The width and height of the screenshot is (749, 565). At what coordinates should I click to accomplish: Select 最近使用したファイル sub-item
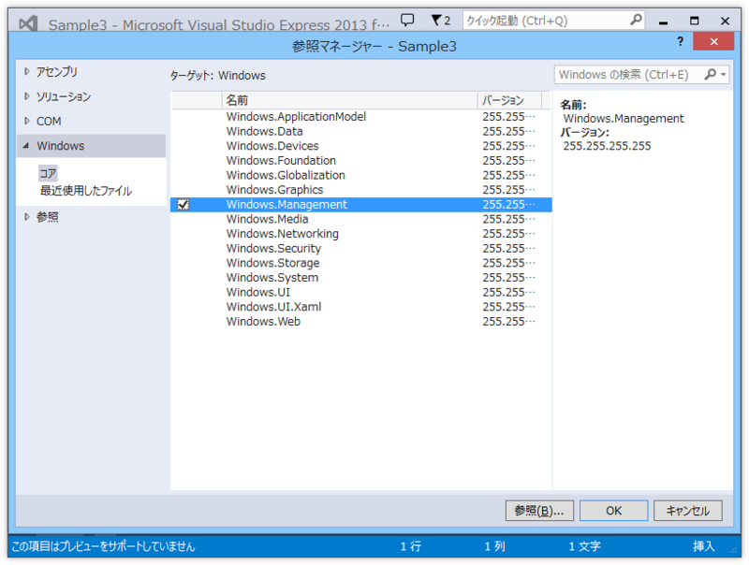[86, 191]
